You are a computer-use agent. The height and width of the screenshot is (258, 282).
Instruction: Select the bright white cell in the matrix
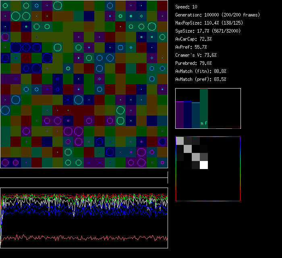coord(204,165)
